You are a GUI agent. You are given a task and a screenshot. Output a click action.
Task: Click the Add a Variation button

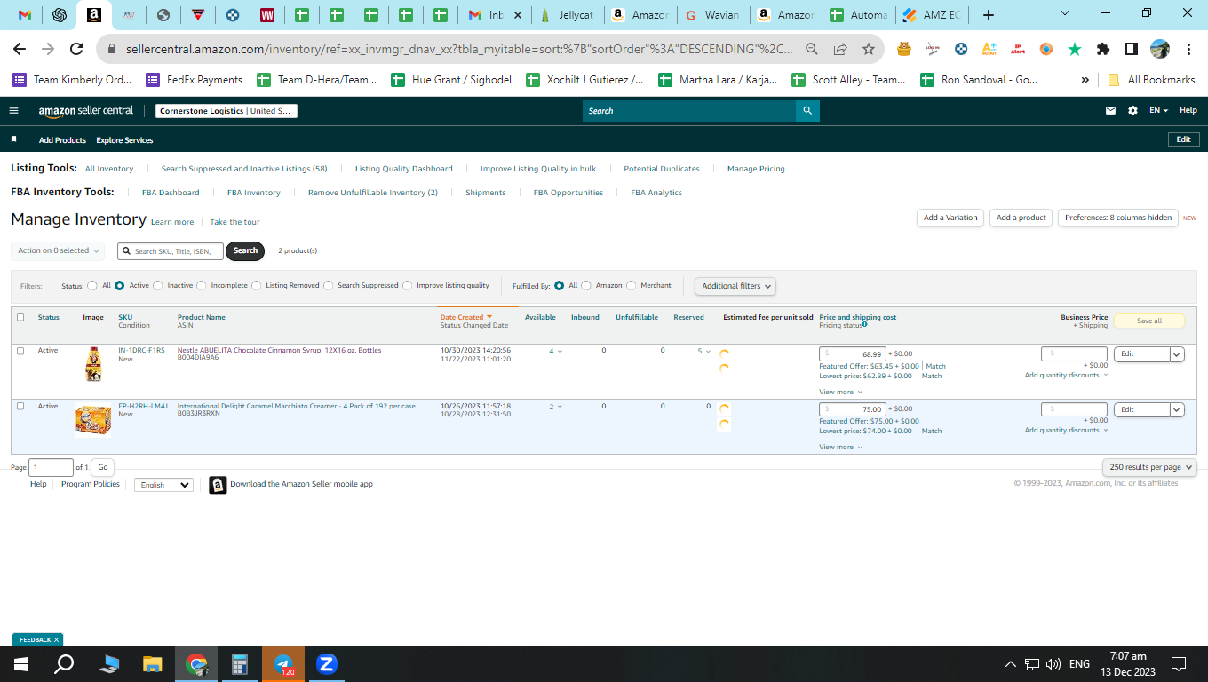click(950, 218)
